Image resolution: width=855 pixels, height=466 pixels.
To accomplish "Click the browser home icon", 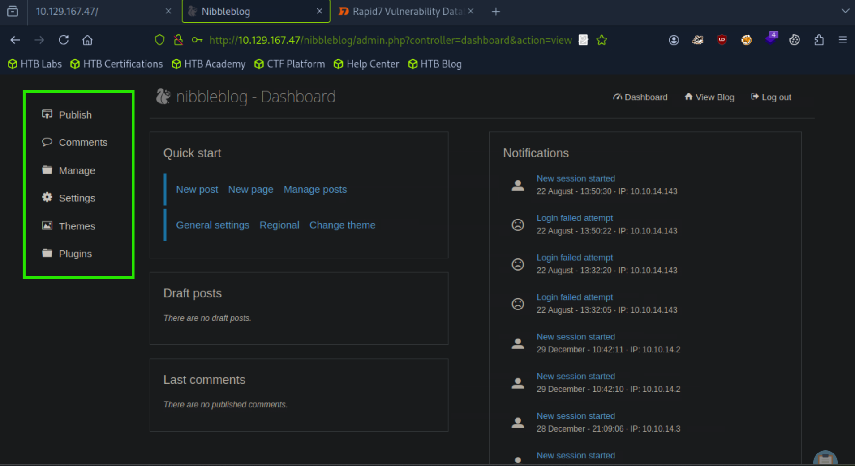I will [x=87, y=40].
